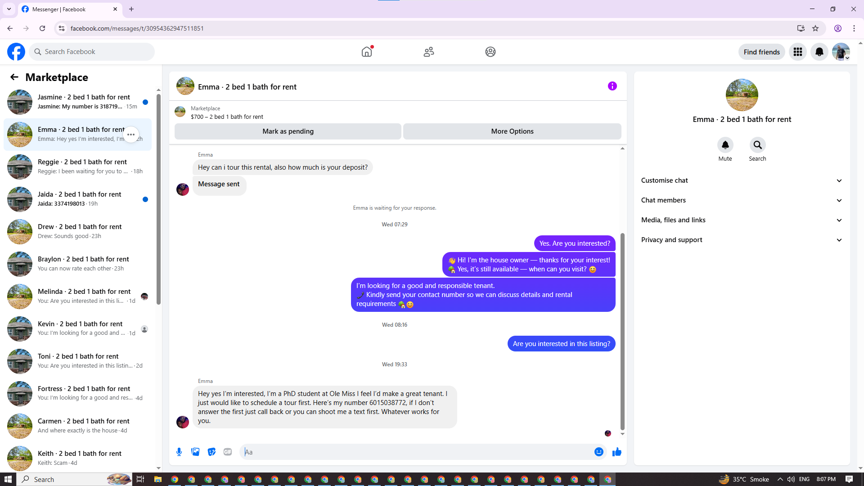Click the message thread scrollbar
The height and width of the screenshot is (486, 864).
(622, 331)
